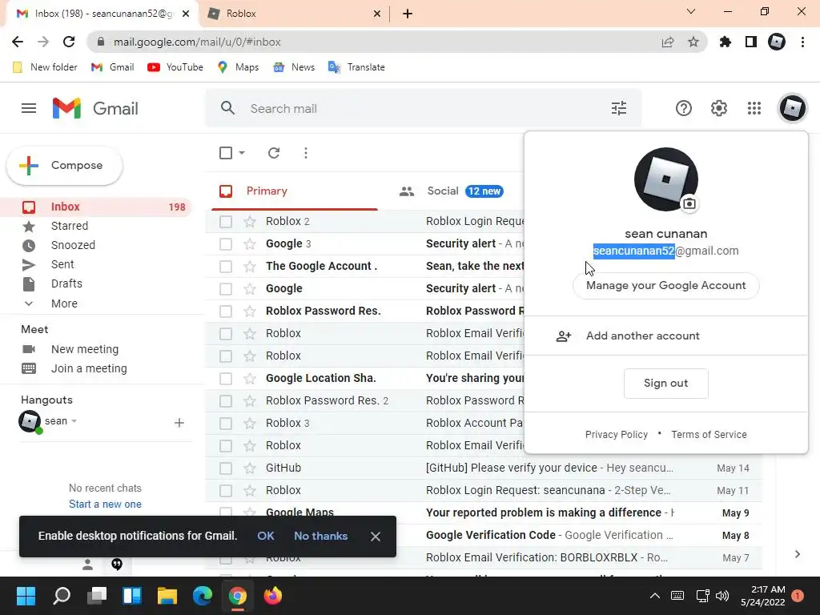This screenshot has width=820, height=615.
Task: Open search options filter icon
Action: point(619,108)
